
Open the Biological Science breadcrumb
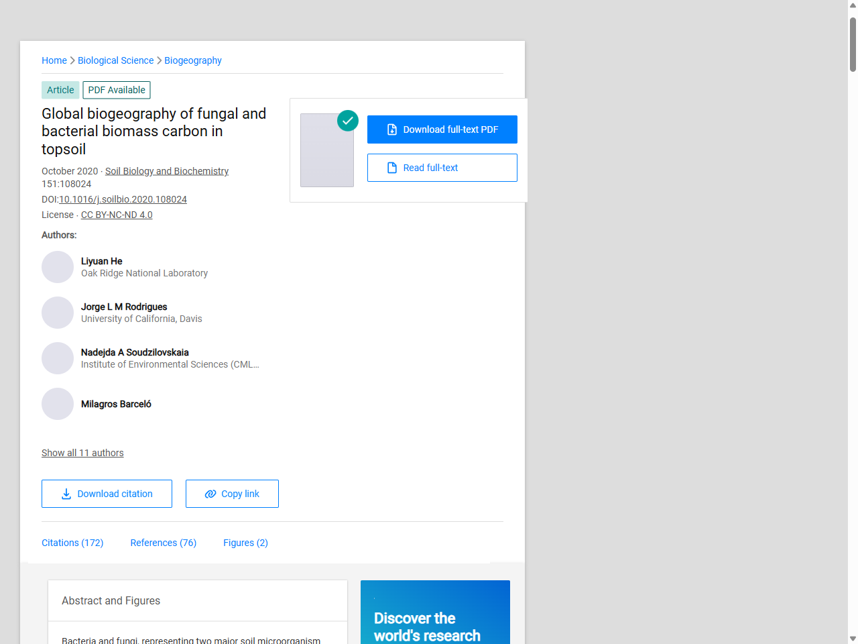tap(115, 60)
